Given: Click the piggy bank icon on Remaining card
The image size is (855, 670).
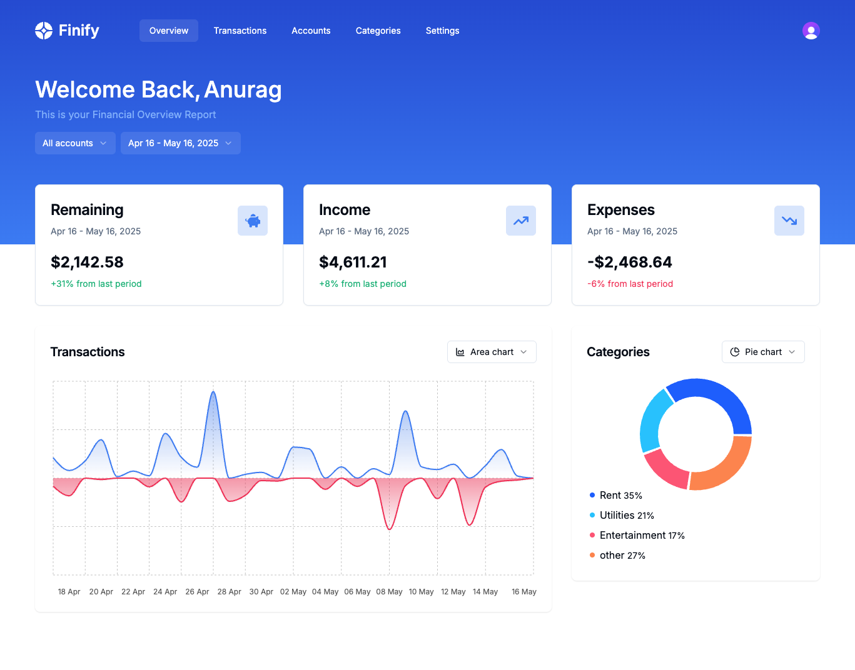Looking at the screenshot, I should click(253, 221).
